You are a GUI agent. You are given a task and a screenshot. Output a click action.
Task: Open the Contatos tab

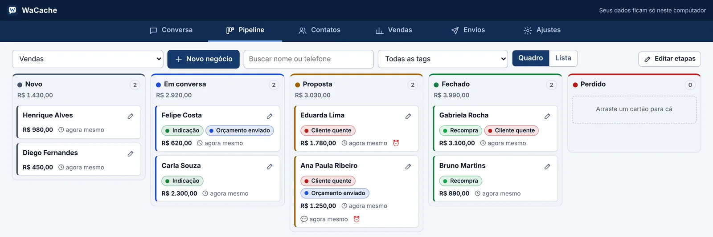coord(320,30)
